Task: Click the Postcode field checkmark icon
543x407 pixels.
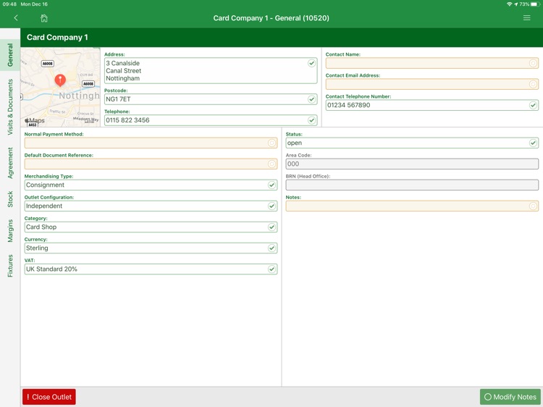Action: pos(311,99)
